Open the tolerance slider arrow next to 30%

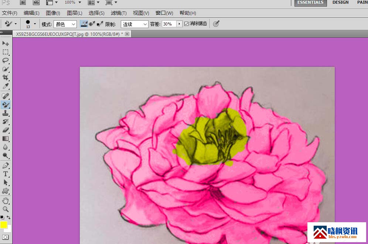click(x=179, y=24)
